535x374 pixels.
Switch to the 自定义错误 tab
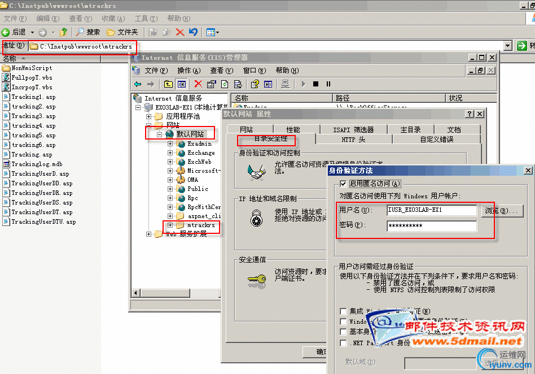pyautogui.click(x=436, y=140)
